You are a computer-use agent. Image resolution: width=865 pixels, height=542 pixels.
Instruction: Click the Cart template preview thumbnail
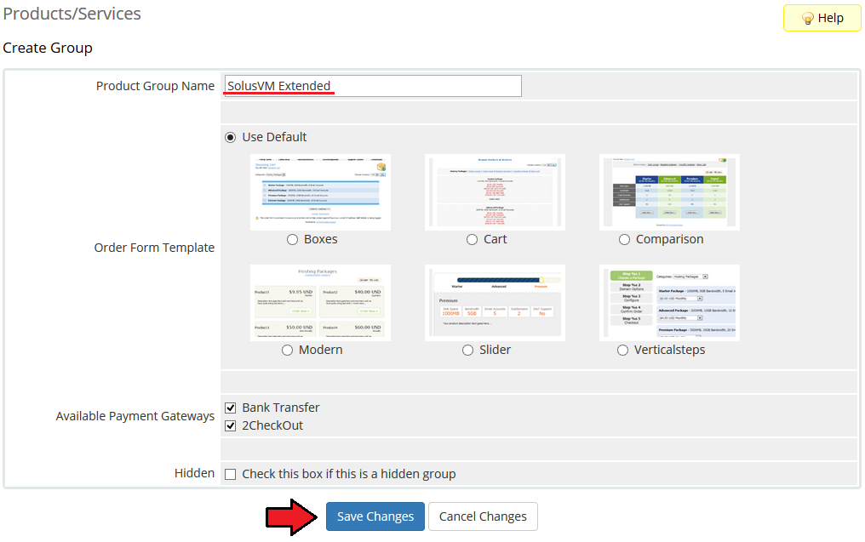pos(495,192)
